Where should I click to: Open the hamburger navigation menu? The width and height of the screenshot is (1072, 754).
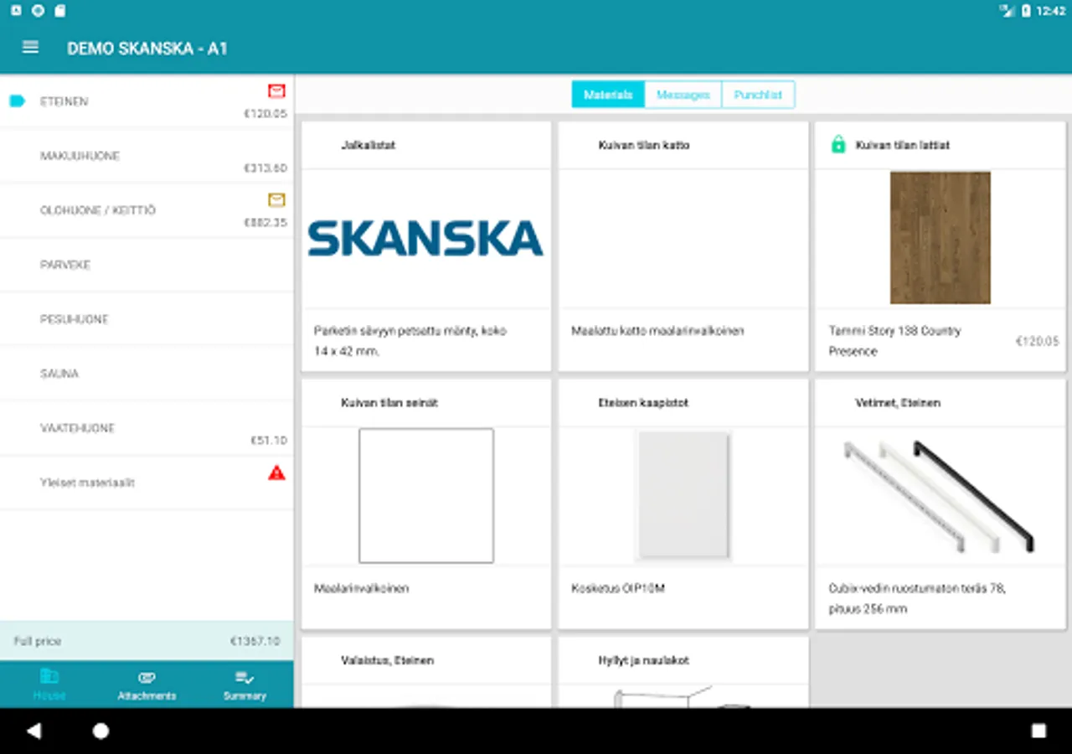point(30,48)
